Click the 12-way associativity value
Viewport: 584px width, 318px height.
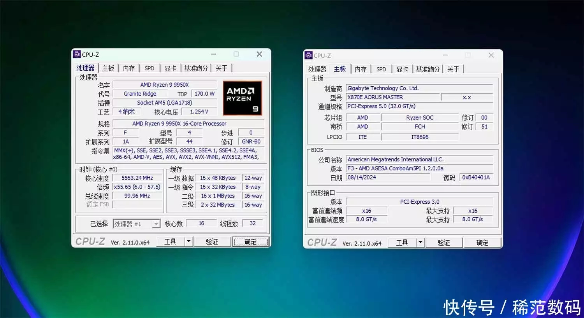(x=253, y=178)
